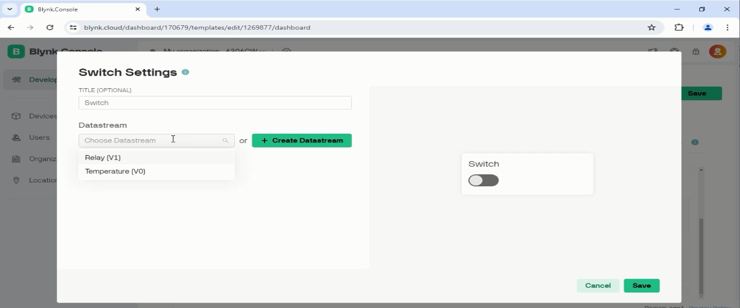Expand the tab search chevron
Viewport: 740px width, 308px height.
point(10,9)
